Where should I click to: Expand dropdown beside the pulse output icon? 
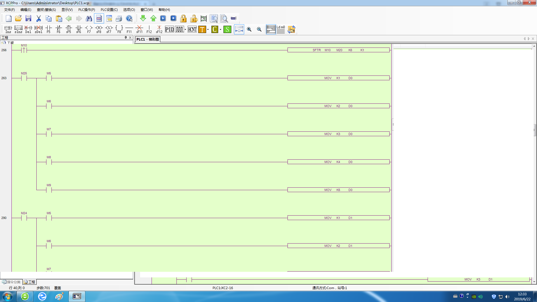[x=185, y=30]
